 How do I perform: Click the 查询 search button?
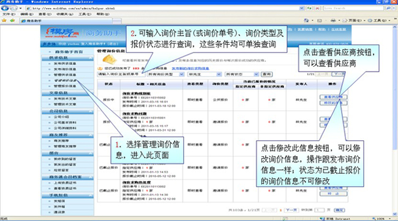266,74
